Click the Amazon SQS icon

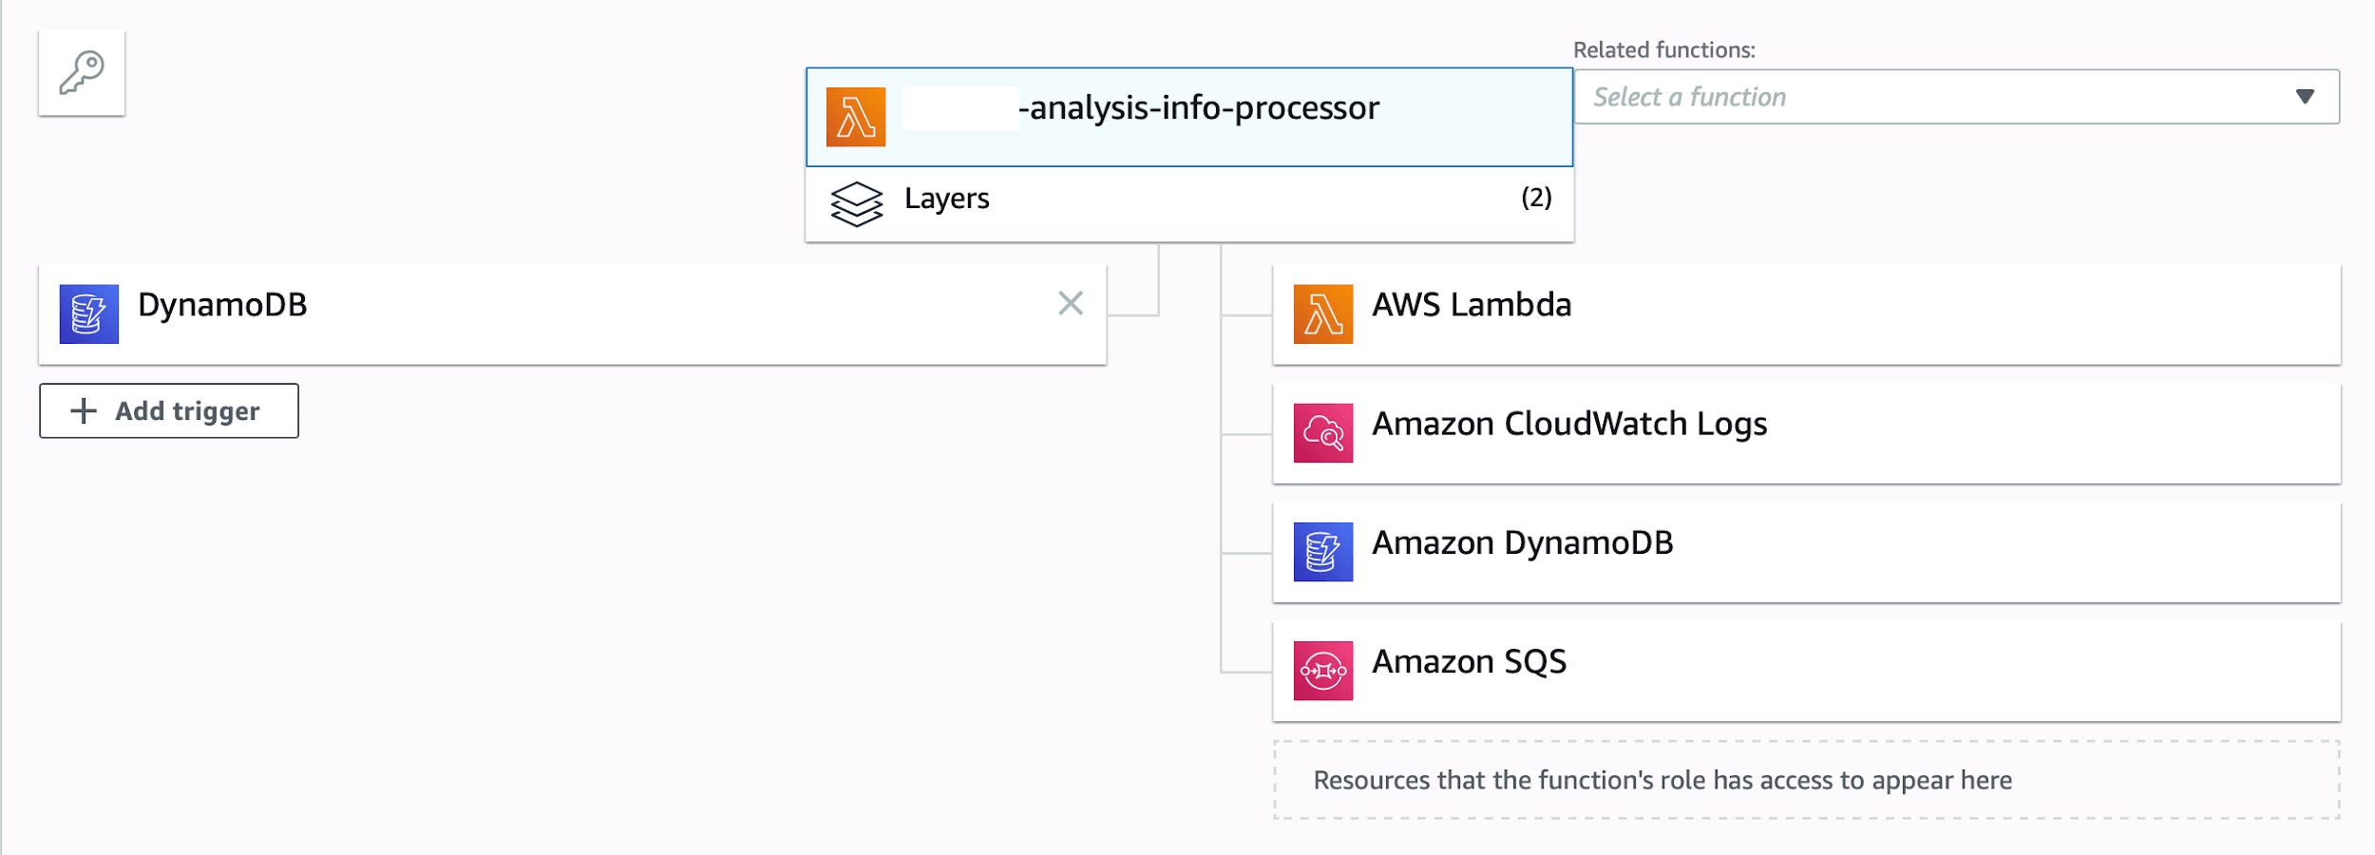1323,669
